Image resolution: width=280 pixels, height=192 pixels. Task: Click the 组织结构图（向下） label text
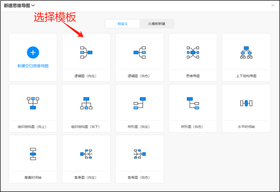[x=85, y=127]
